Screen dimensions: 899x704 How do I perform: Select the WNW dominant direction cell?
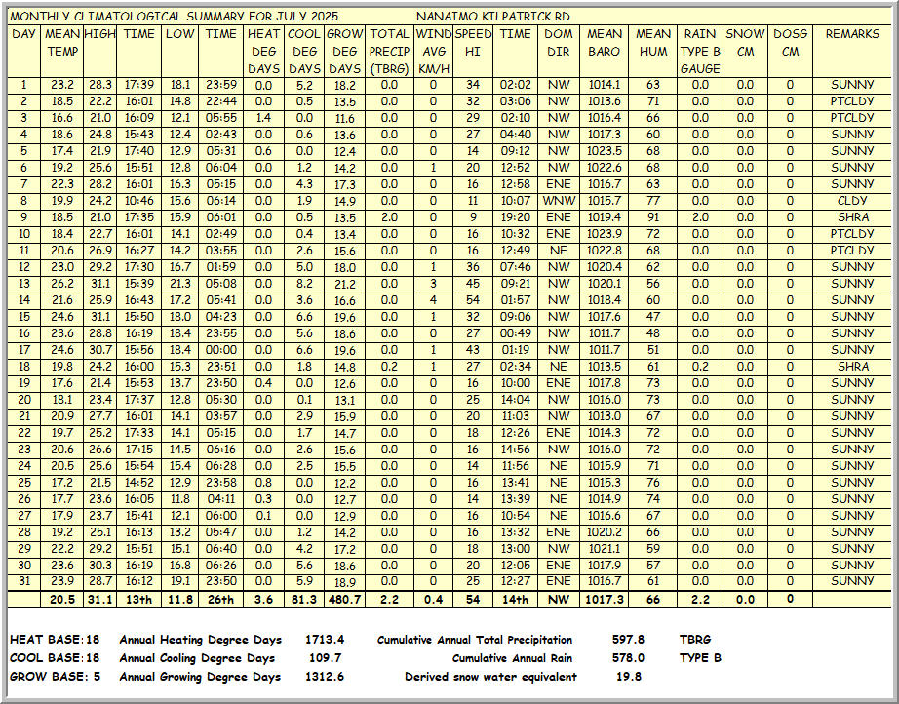pos(559,201)
